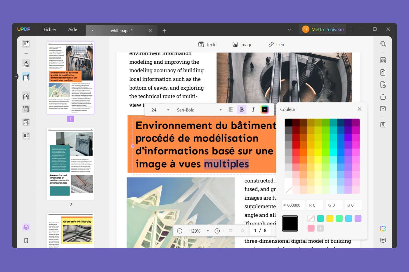Screen dimensions: 409x272
Task: Open the Bookmarks panel icon
Action: click(x=26, y=240)
